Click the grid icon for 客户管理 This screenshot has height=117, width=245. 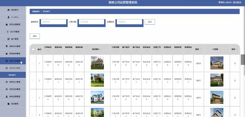coord(8,39)
